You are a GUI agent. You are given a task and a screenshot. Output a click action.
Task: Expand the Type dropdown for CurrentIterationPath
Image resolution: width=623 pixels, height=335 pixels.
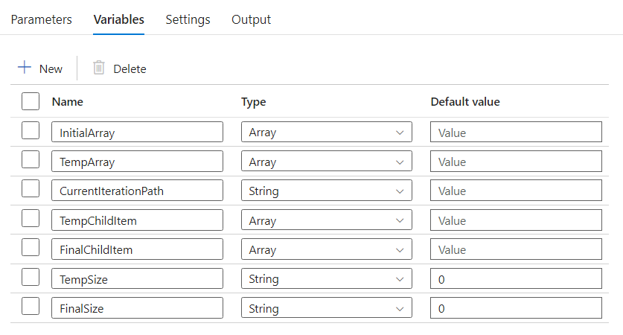[326, 191]
